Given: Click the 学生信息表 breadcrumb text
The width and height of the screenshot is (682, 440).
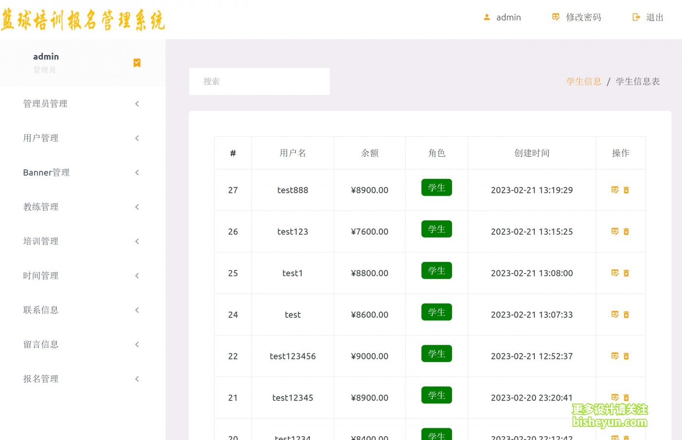Looking at the screenshot, I should click(x=638, y=81).
